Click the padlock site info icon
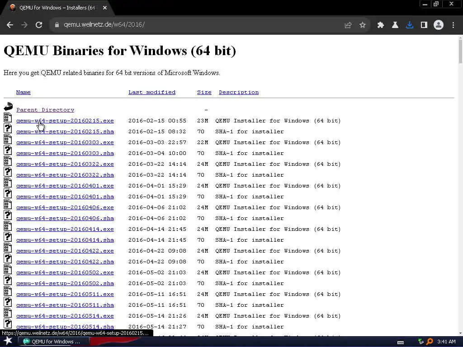Viewport: 463px width, 347px height. (x=57, y=25)
